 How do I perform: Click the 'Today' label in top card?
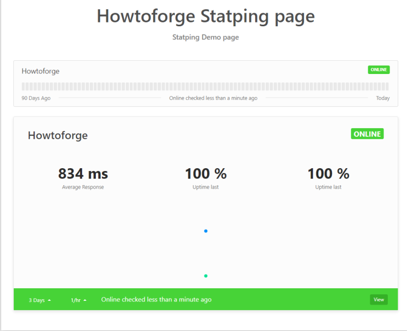click(383, 98)
